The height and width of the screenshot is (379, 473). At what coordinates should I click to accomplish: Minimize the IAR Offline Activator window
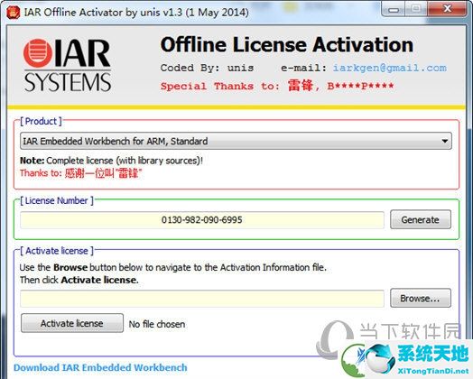click(x=393, y=9)
